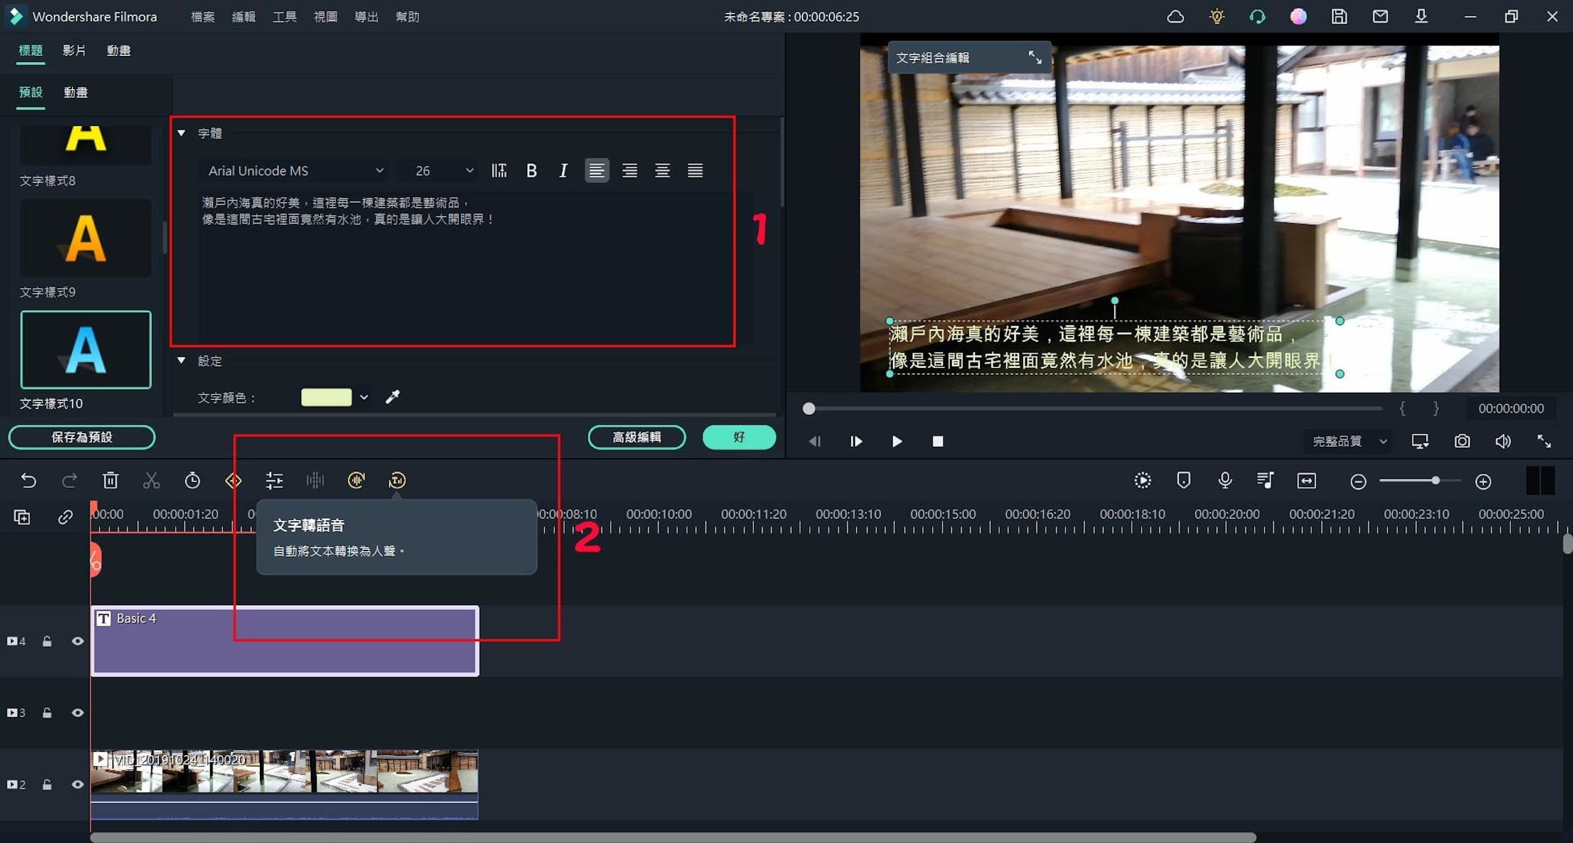Open the Arial Unicode MS font dropdown
Screen dimensions: 1573x843
tap(296, 171)
